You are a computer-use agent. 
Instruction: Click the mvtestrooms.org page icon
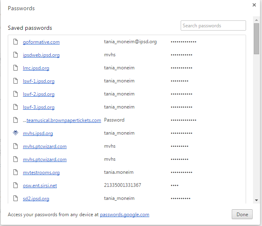tap(16, 172)
